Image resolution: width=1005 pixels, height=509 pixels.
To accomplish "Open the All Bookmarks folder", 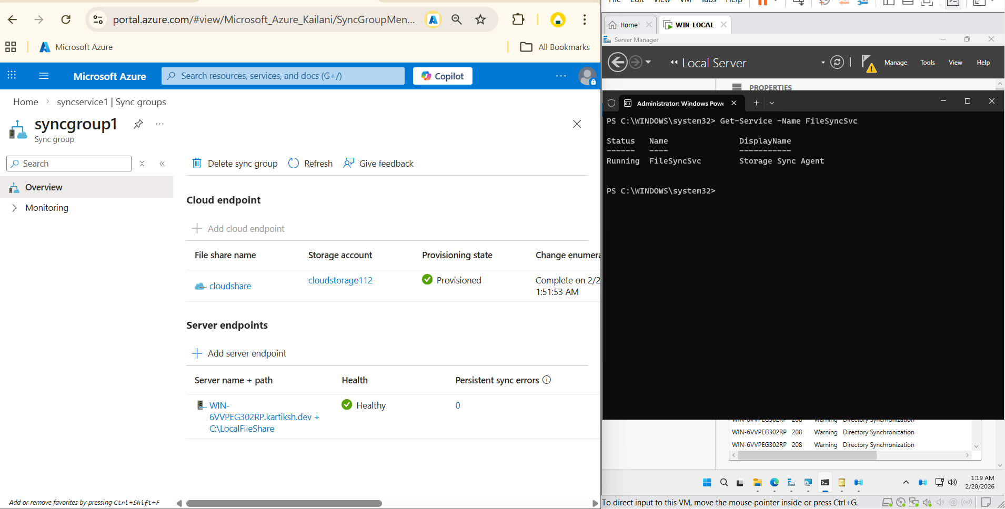I will click(x=555, y=47).
